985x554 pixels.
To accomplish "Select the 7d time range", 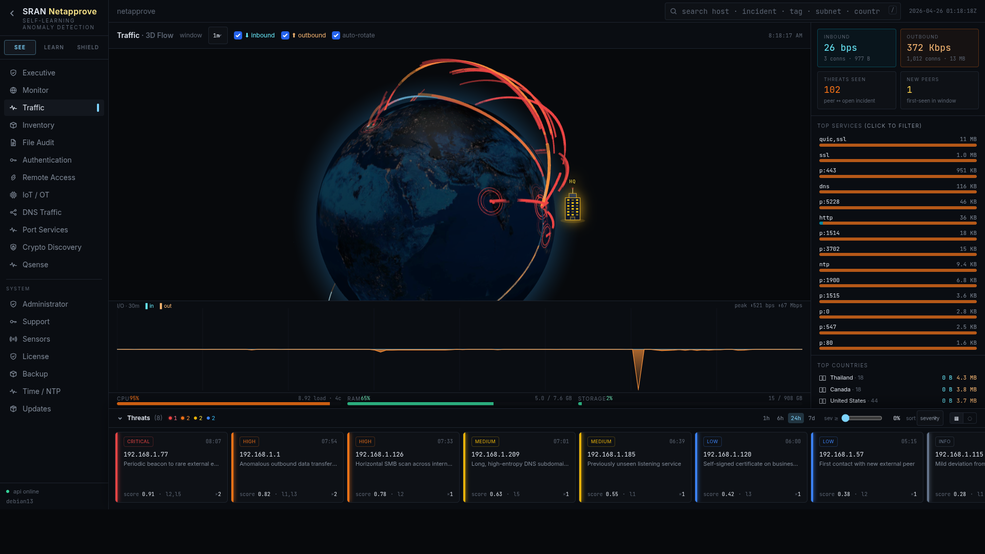I will point(811,418).
